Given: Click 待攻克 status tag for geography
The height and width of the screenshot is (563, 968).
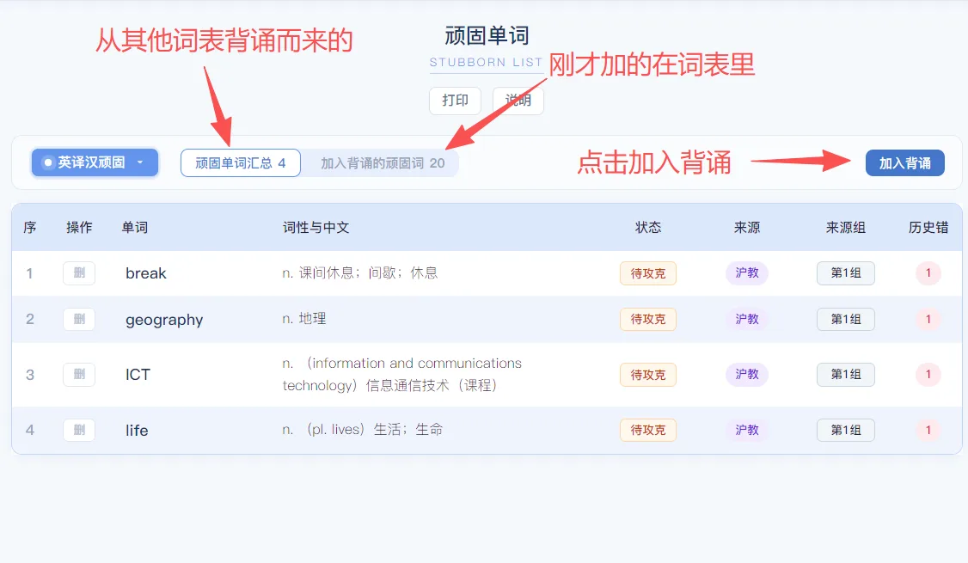Looking at the screenshot, I should tap(648, 319).
